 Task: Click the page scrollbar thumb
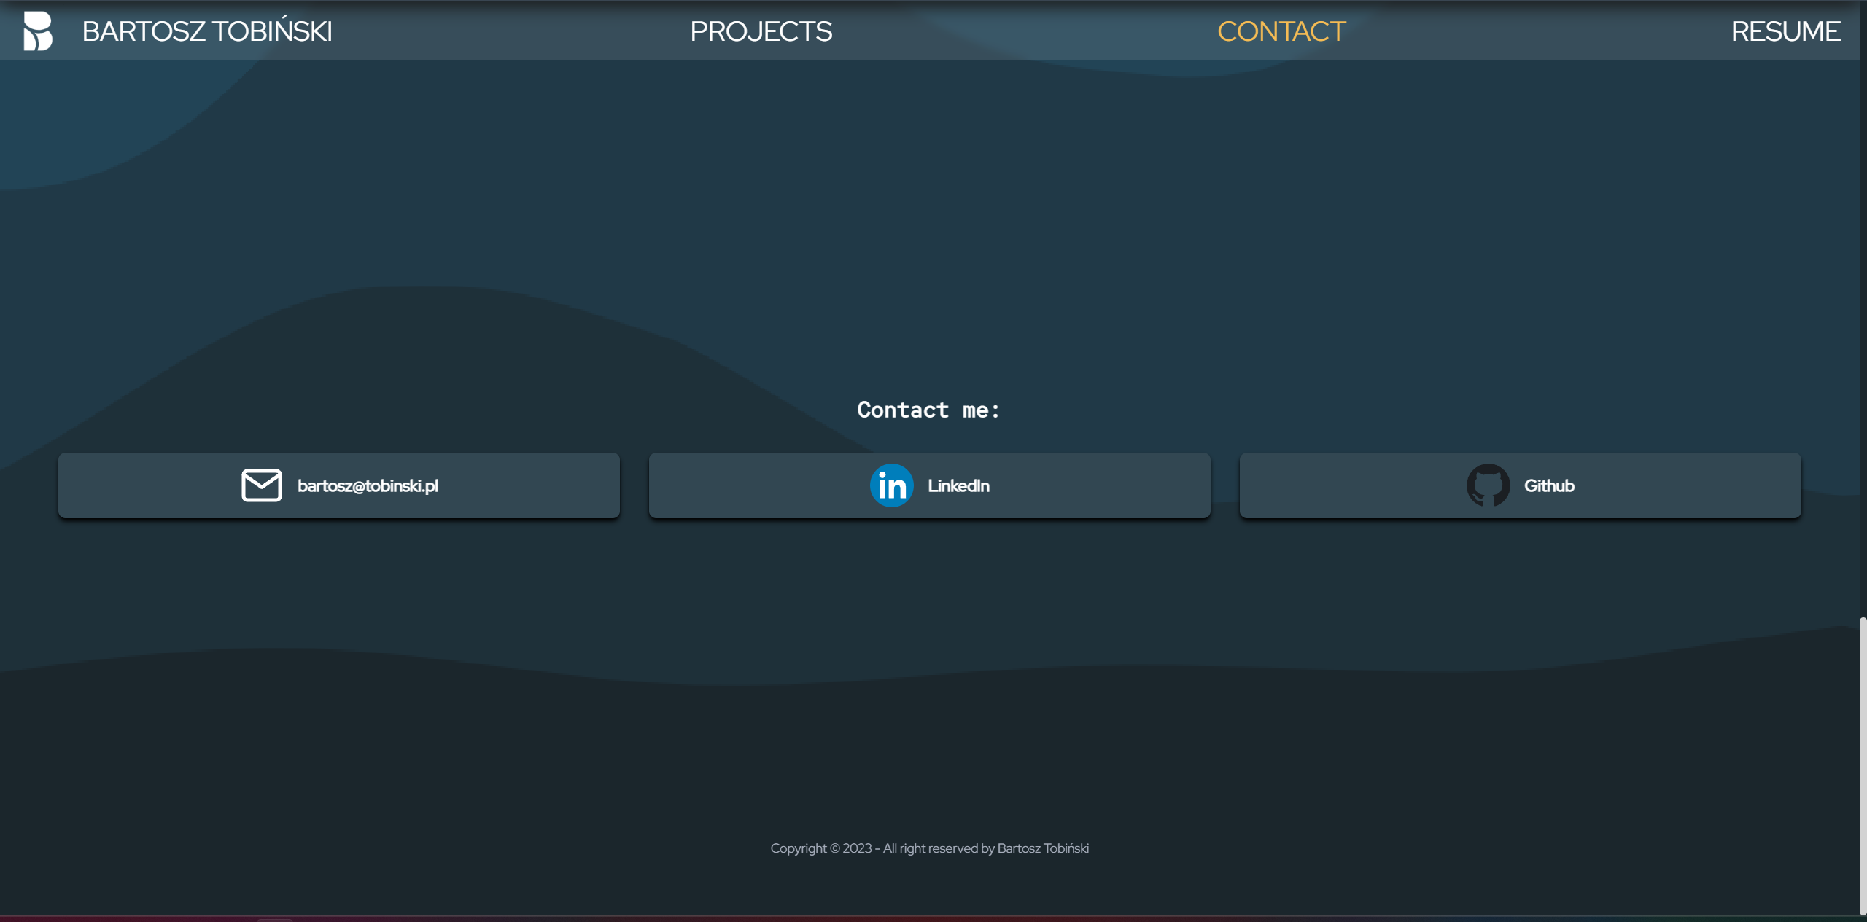(1863, 765)
